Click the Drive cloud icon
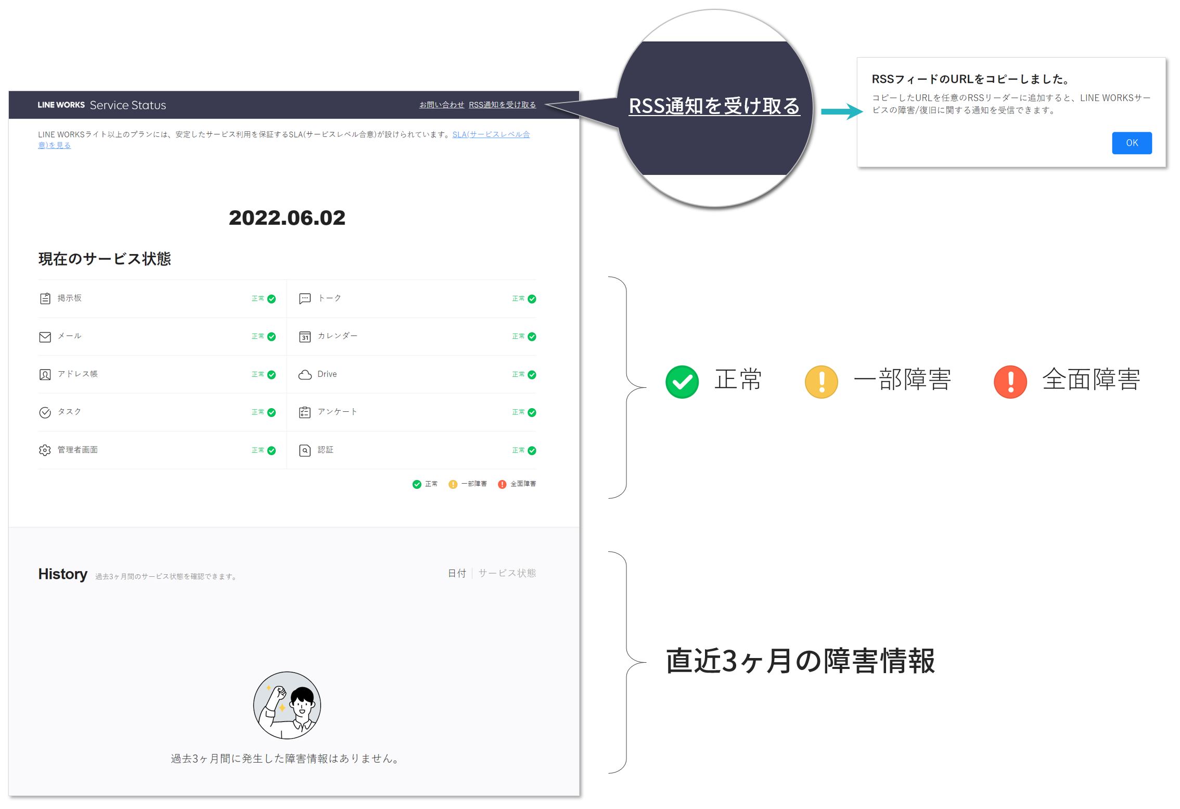The image size is (1180, 809). 305,374
